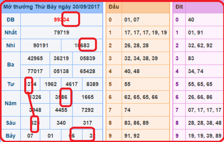Select the Đầu row with 62, 65, 65, 66
The image size is (224, 142).
[x=141, y=97]
